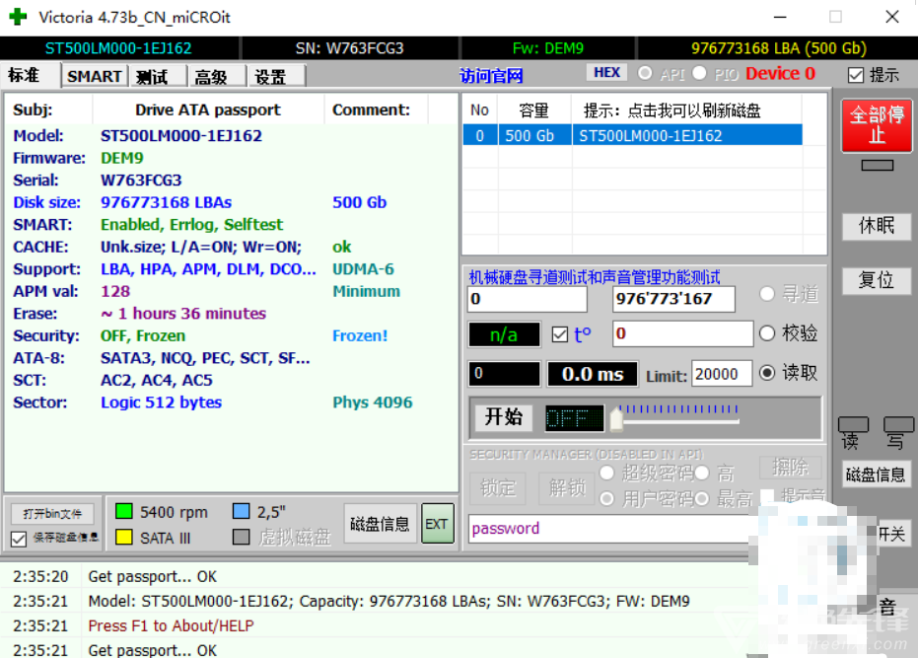Toggle the t° temperature checkbox
The width and height of the screenshot is (918, 658).
click(560, 334)
